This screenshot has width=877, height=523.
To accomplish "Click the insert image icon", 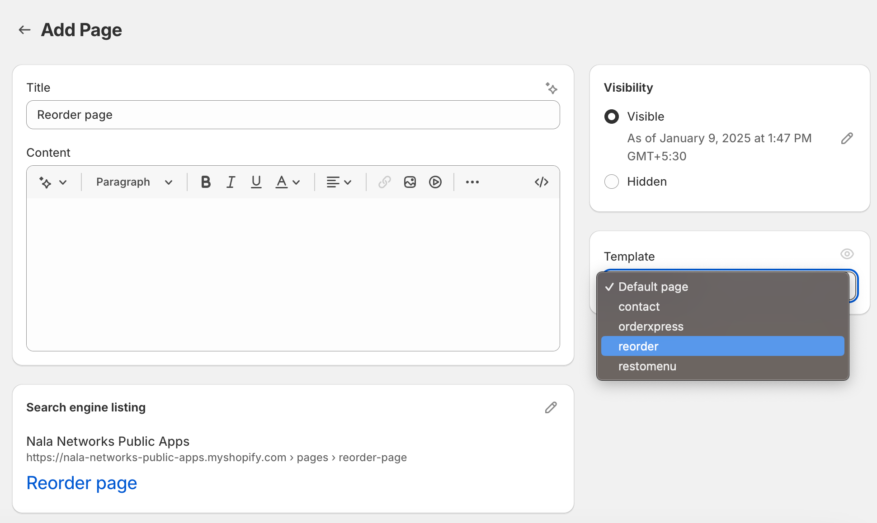I will 410,182.
